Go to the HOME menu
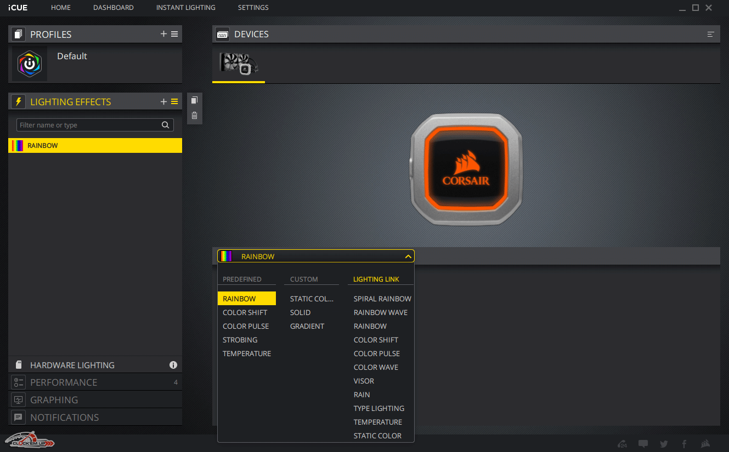The image size is (729, 452). 61,8
